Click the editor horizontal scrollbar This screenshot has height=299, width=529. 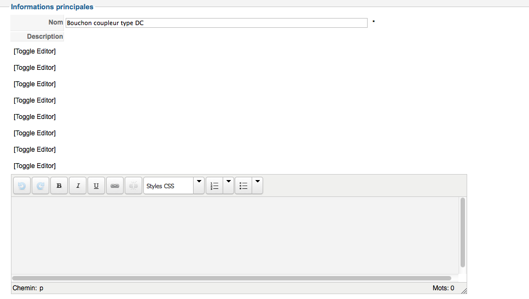pos(231,278)
